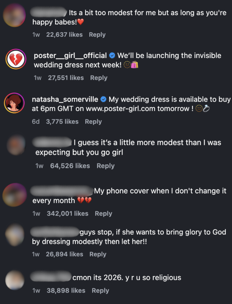Viewport: 232px width, 304px height.
Task: Click avatar of 'you go girl' commenter
Action: pyautogui.click(x=17, y=146)
